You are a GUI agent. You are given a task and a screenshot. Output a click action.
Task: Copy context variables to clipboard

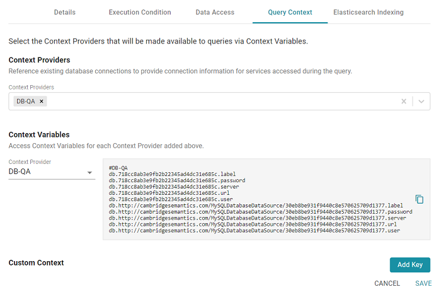(420, 199)
